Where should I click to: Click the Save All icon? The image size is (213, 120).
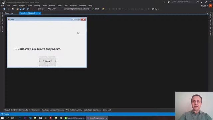[x=24, y=9]
